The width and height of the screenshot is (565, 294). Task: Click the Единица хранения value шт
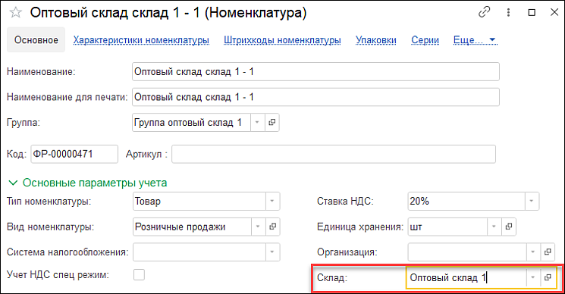click(x=448, y=227)
